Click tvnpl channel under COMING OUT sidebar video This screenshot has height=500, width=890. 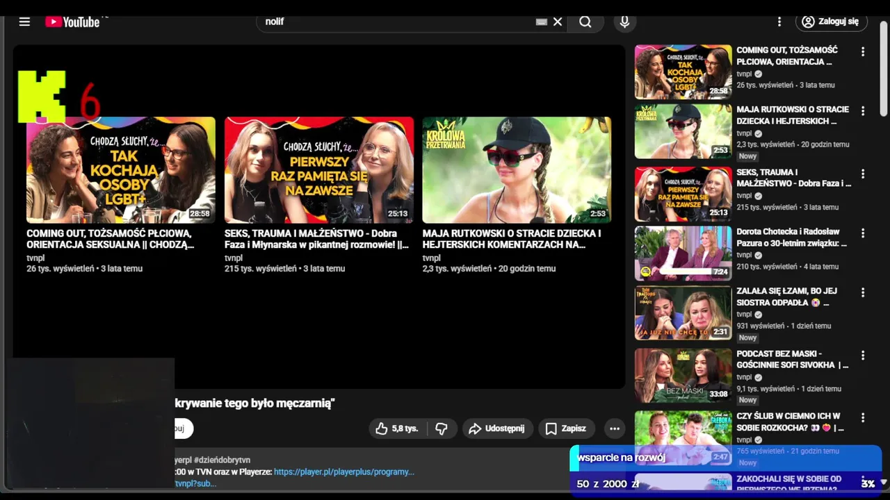click(744, 74)
